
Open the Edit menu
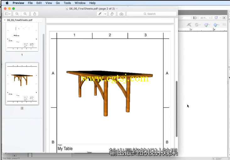point(39,3)
